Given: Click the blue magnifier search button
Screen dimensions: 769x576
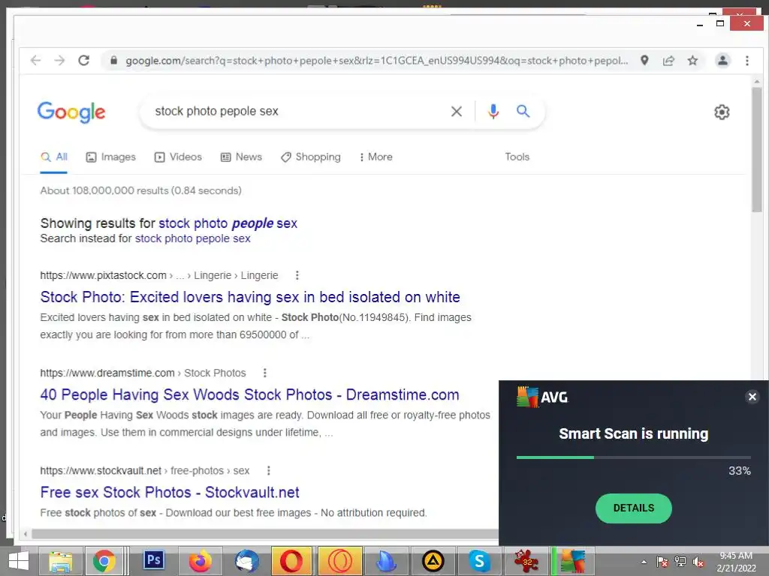Looking at the screenshot, I should tap(523, 111).
